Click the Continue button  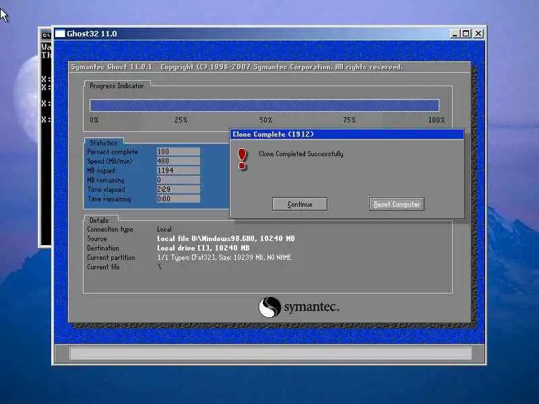(299, 204)
